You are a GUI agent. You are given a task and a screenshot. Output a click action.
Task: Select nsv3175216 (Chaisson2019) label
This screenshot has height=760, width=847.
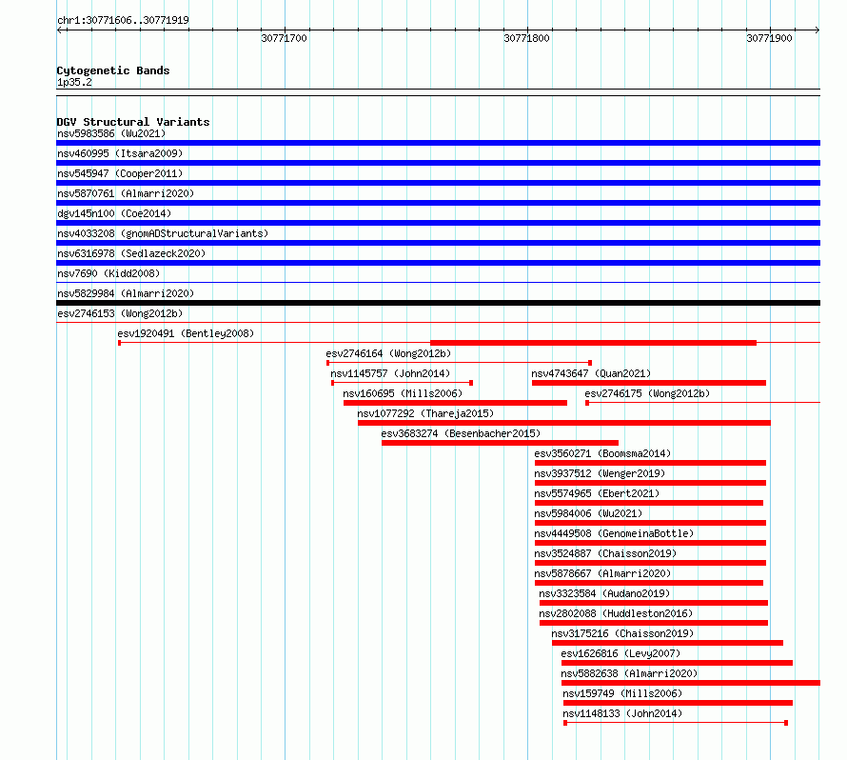pos(622,633)
